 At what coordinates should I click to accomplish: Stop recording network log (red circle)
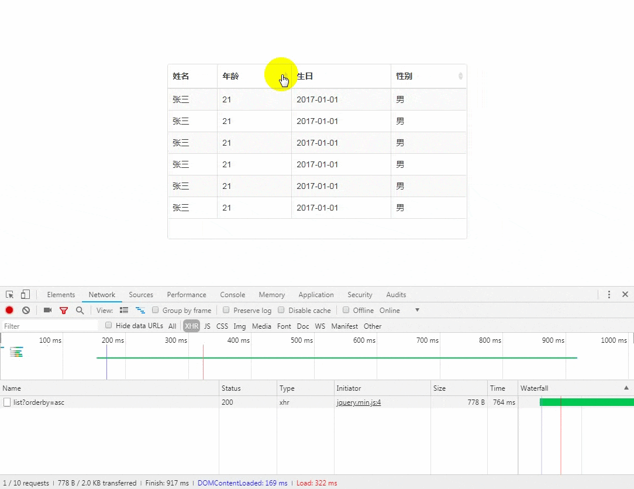[9, 310]
